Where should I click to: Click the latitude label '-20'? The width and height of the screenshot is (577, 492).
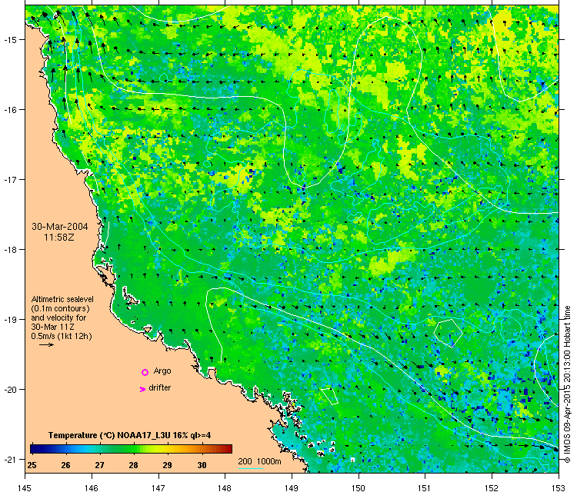(9, 390)
